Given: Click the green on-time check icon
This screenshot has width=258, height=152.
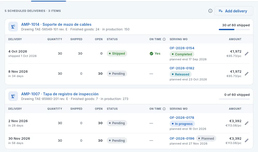Looking at the screenshot, I should 151,54.
